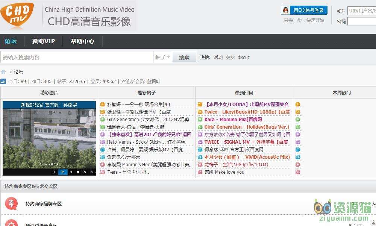Image resolution: width=376 pixels, height=226 pixels.
Task: Open the 特约商家品牌专区 forum link
Action: (44, 204)
